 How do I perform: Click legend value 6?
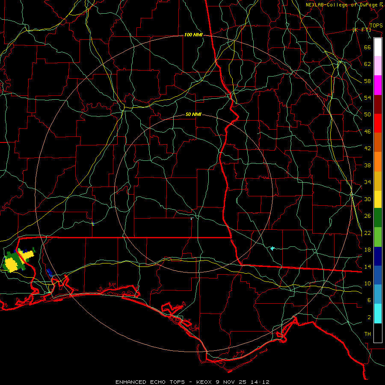click(x=369, y=300)
